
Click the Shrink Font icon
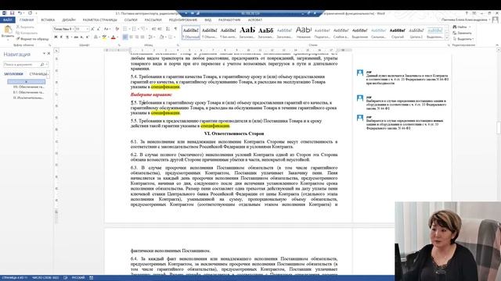(98, 29)
